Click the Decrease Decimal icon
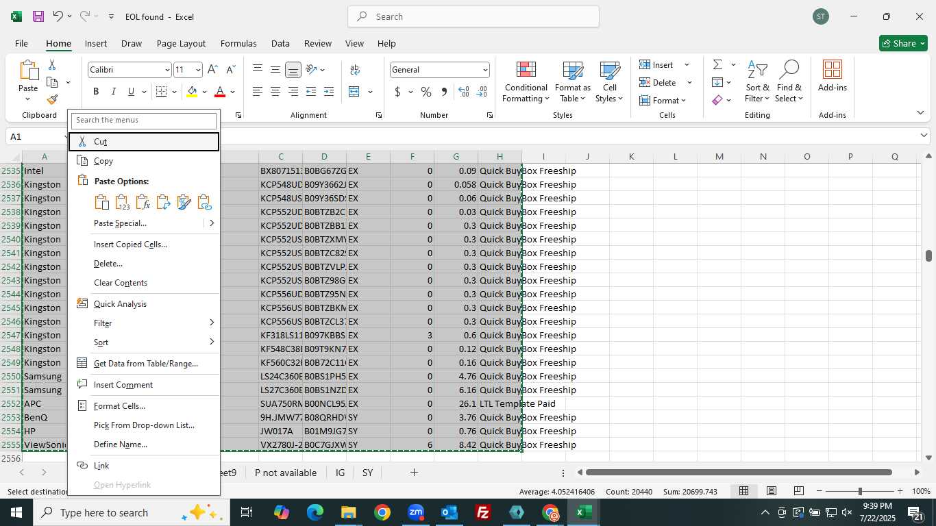This screenshot has height=526, width=936. (482, 92)
